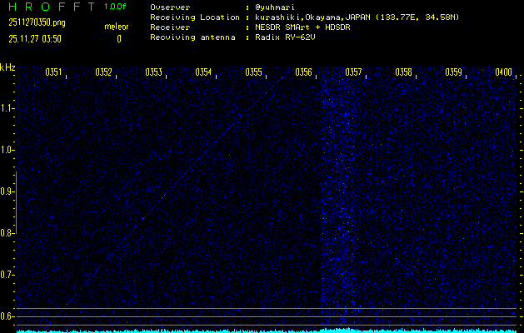Click the 0352 time marker
This screenshot has width=524, height=333.
coord(103,72)
